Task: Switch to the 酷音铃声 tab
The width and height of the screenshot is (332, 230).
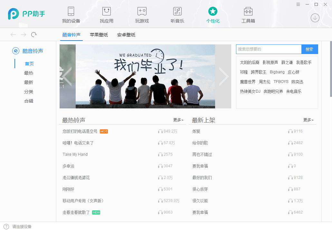Action: pyautogui.click(x=71, y=35)
